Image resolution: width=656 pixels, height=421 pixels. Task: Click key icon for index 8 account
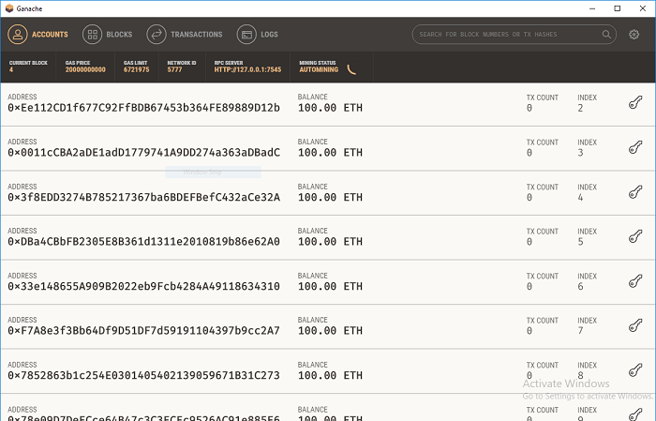pyautogui.click(x=635, y=370)
